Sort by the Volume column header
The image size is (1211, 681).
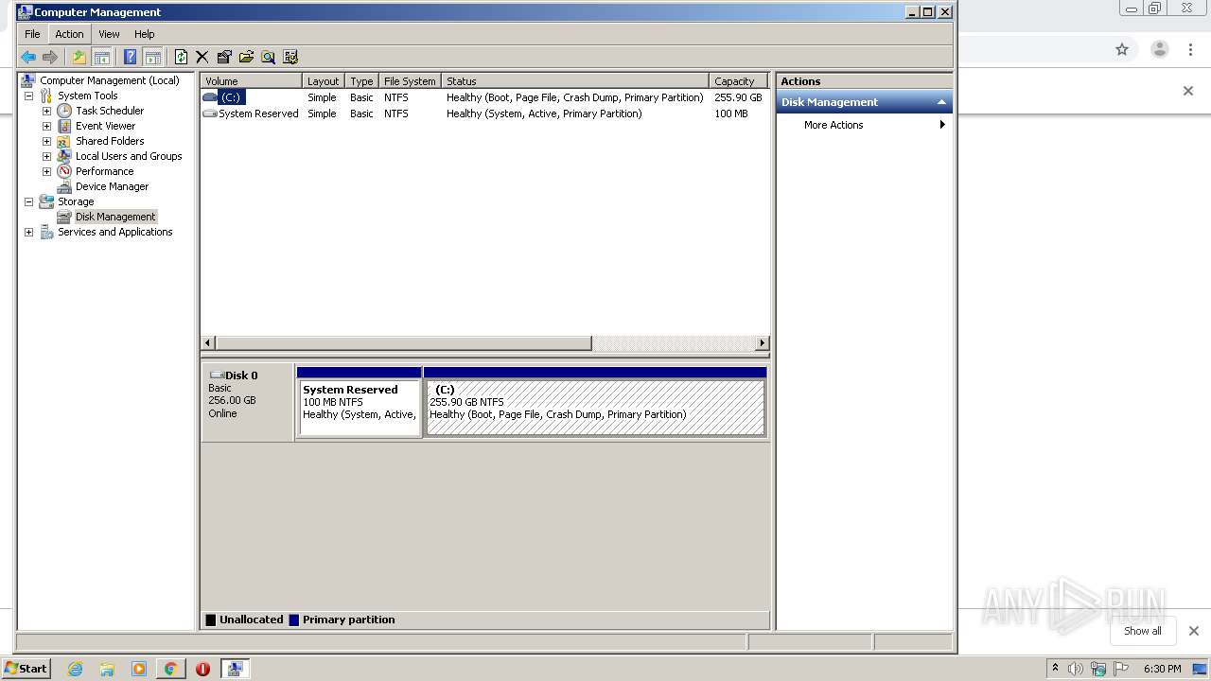[251, 81]
